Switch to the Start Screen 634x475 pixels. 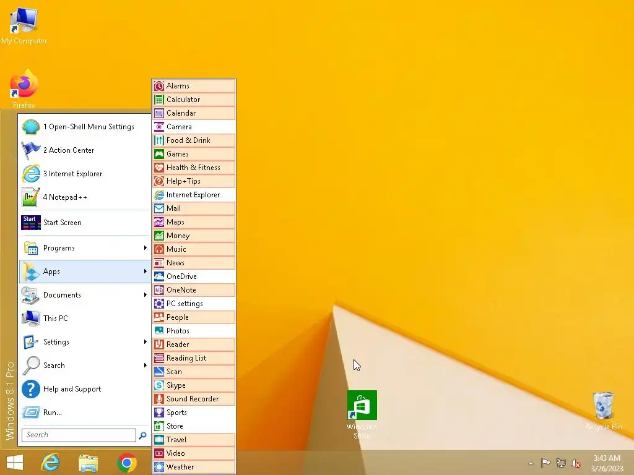[84, 223]
